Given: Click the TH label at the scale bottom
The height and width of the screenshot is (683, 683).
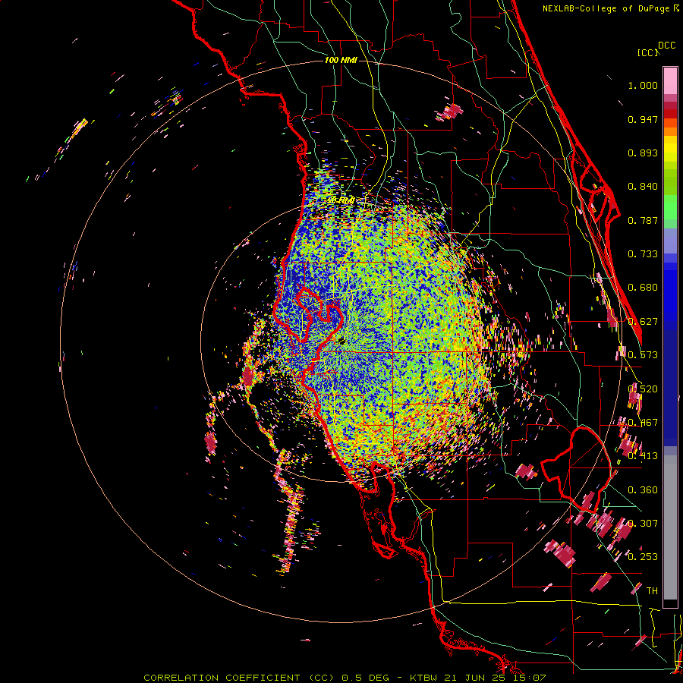Looking at the screenshot, I should coord(652,591).
